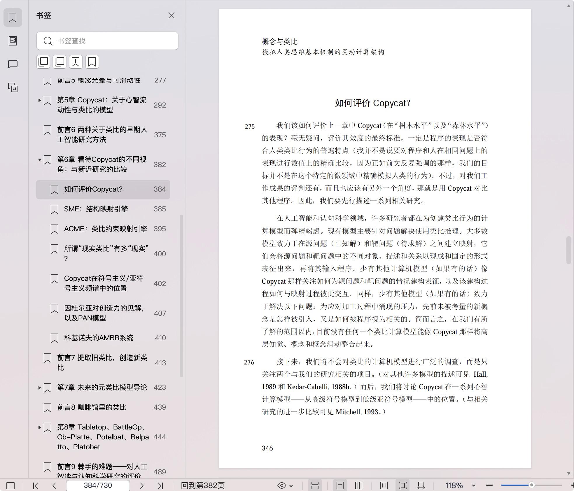
Task: Toggle the sidebar panel icon in status bar
Action: tap(10, 485)
